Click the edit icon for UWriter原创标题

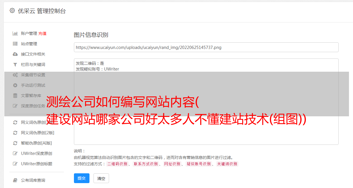click(15, 164)
